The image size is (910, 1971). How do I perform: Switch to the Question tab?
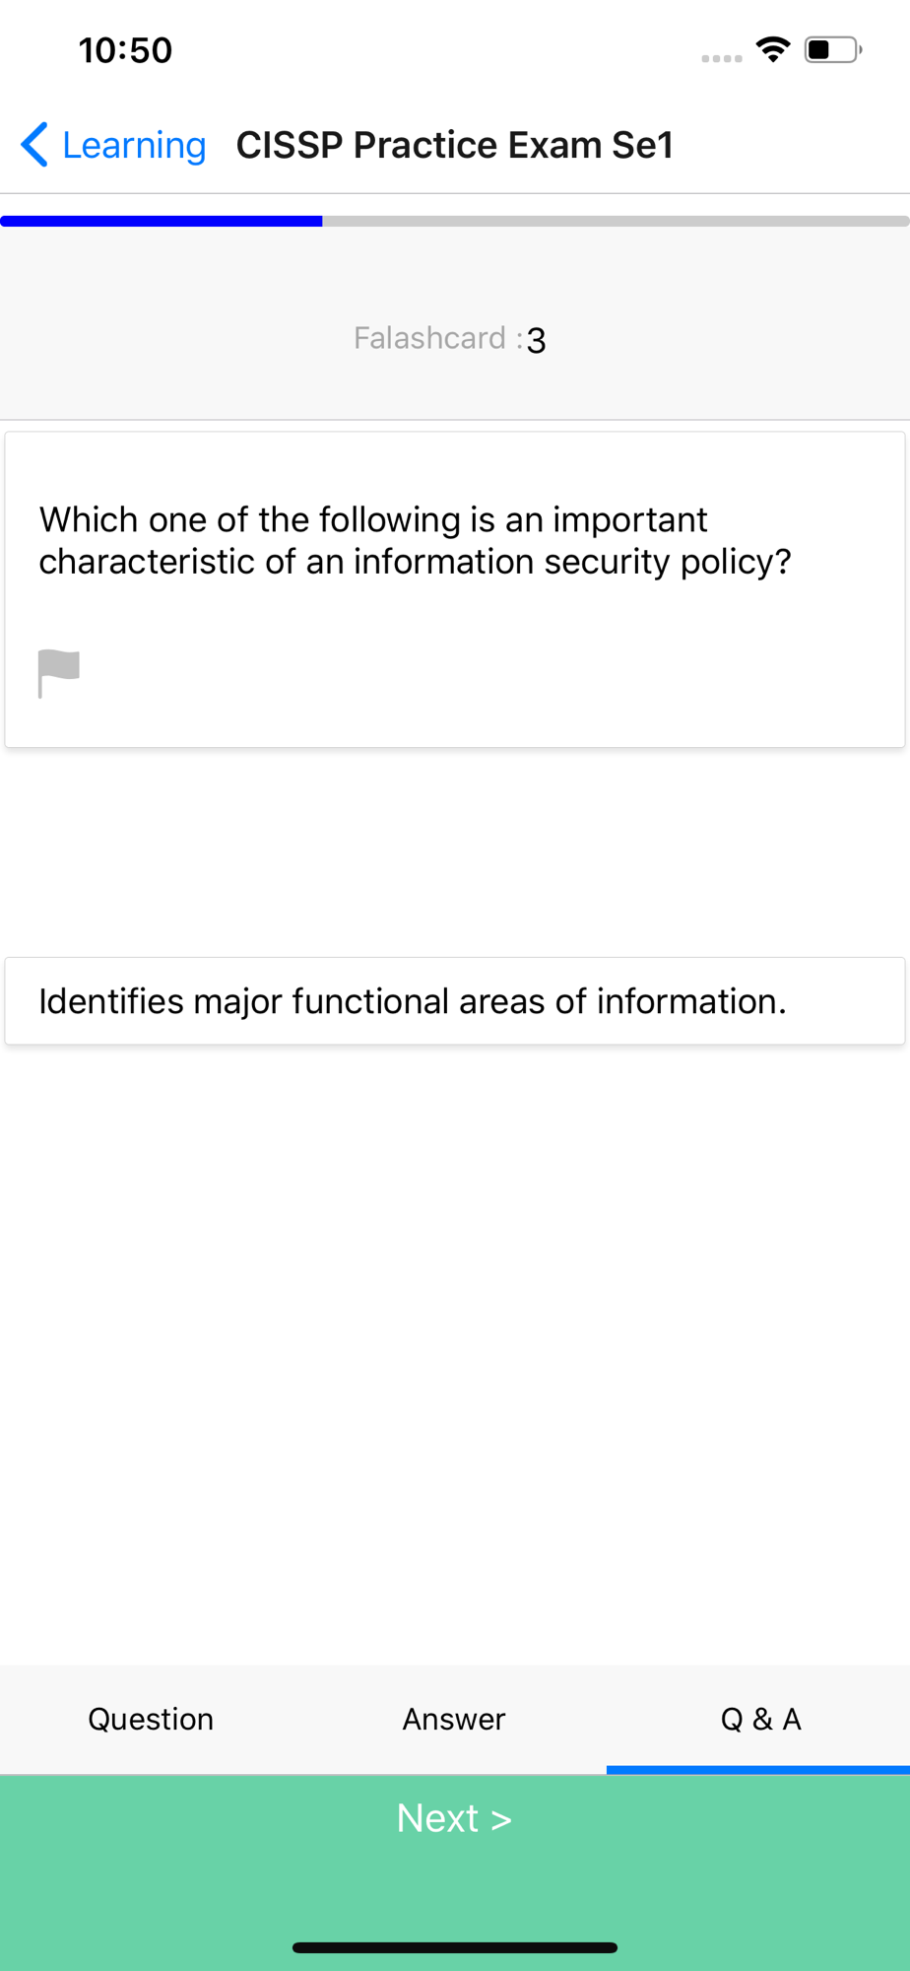[x=151, y=1719]
